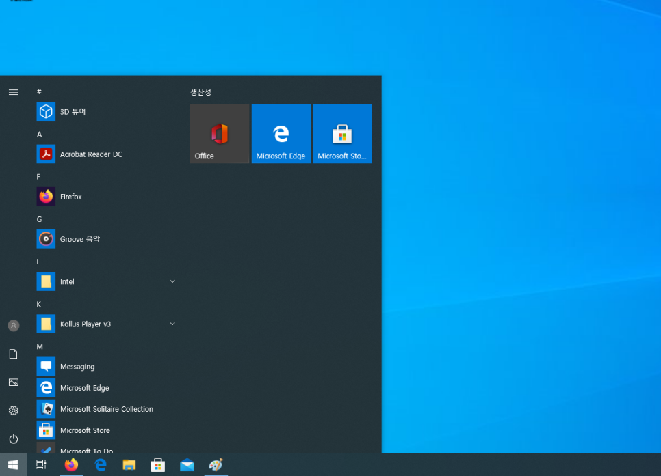
Task: Open Microsoft To Do app
Action: pos(106,447)
